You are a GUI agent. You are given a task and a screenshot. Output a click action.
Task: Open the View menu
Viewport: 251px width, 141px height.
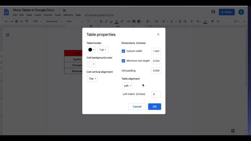[29, 15]
